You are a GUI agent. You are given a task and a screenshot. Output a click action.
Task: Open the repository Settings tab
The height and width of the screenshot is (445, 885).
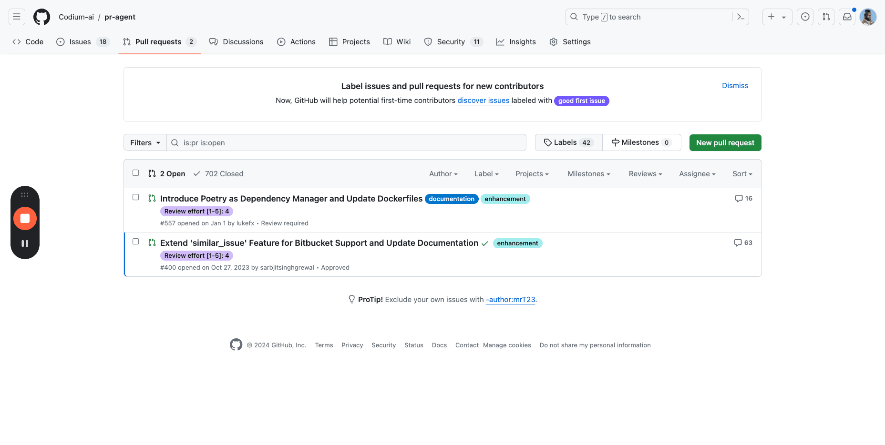click(570, 42)
